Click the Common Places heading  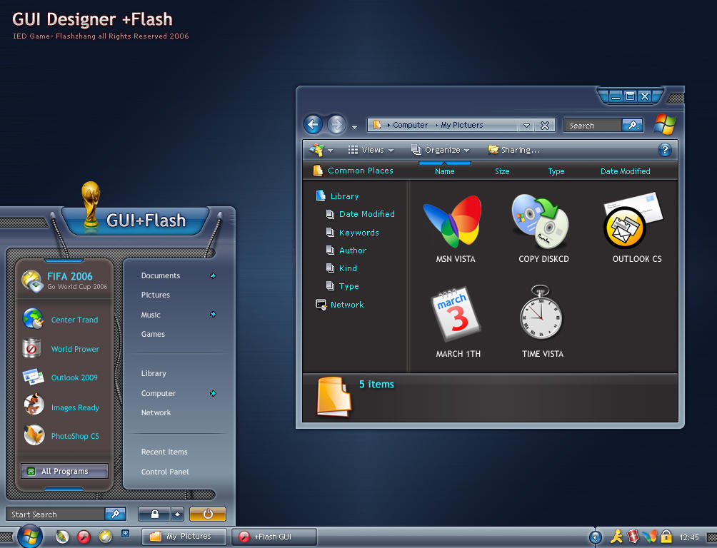(361, 171)
